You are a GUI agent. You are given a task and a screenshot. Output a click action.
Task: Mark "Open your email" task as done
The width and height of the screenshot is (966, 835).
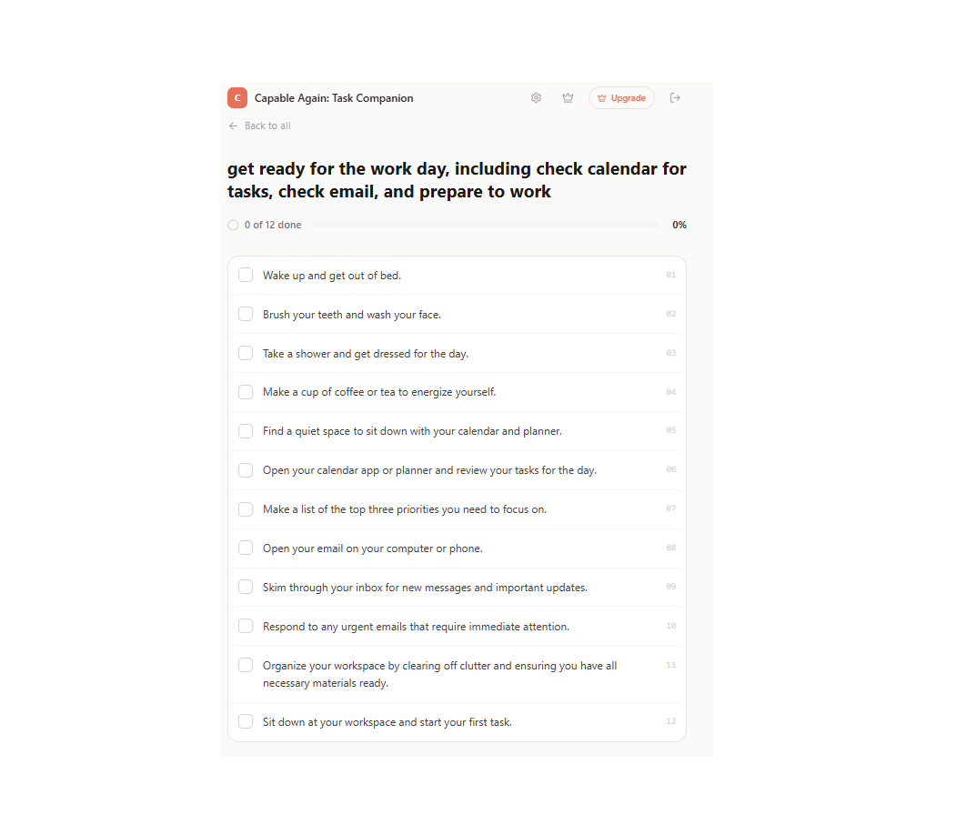[245, 547]
